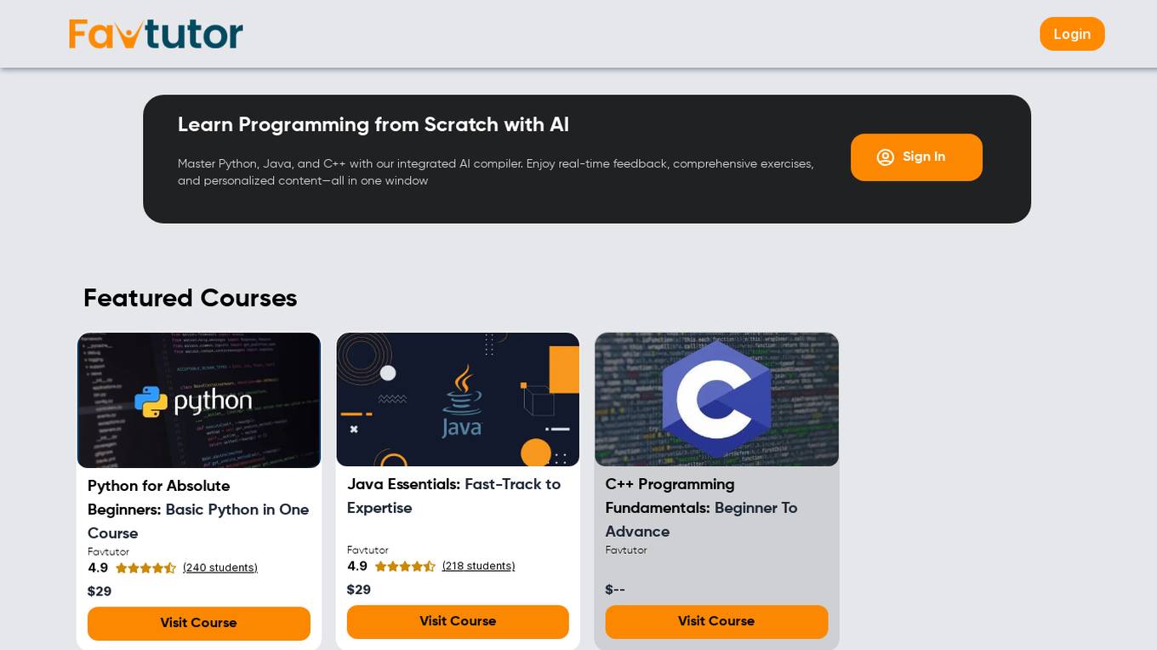Visit the Java Essentials course
This screenshot has width=1157, height=650.
click(x=458, y=622)
